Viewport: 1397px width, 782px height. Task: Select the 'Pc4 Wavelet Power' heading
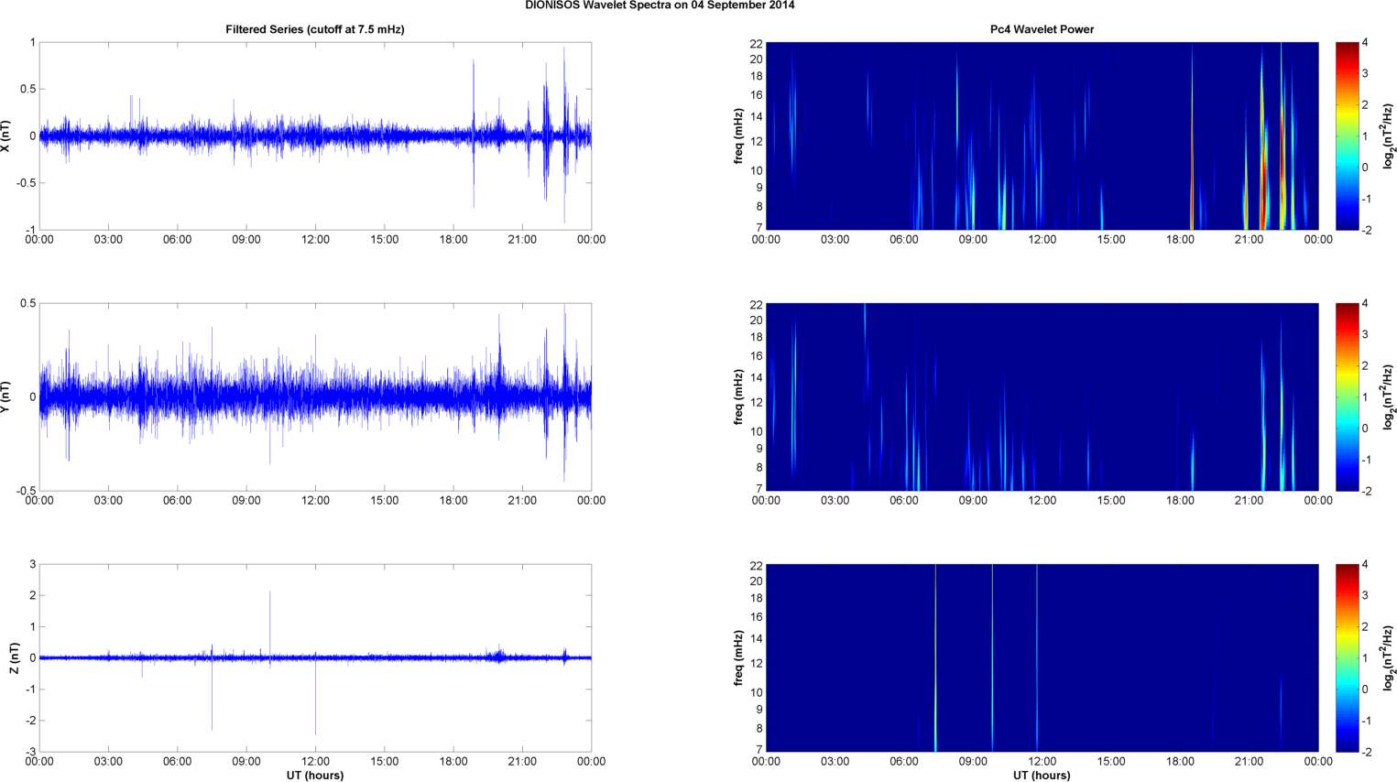(1042, 29)
